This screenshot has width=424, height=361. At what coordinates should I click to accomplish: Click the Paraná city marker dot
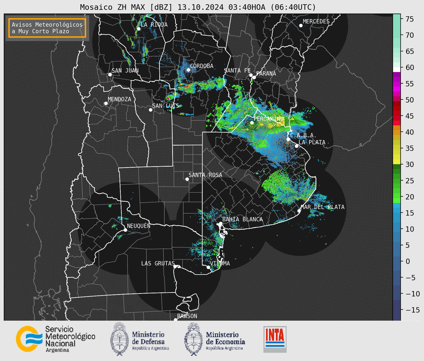254,77
